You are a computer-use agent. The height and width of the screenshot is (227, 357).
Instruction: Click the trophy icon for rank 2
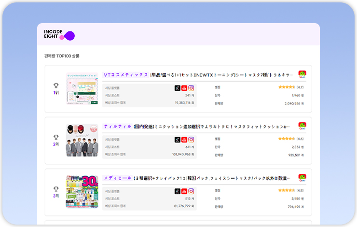56,137
